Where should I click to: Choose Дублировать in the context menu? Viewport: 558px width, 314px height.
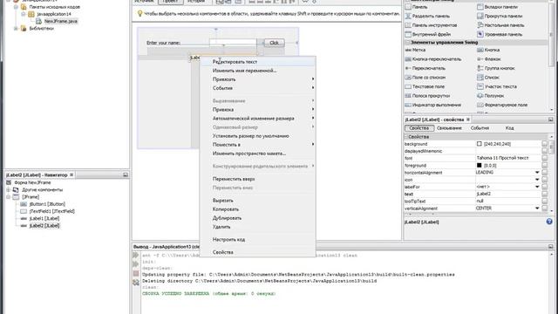point(258,218)
